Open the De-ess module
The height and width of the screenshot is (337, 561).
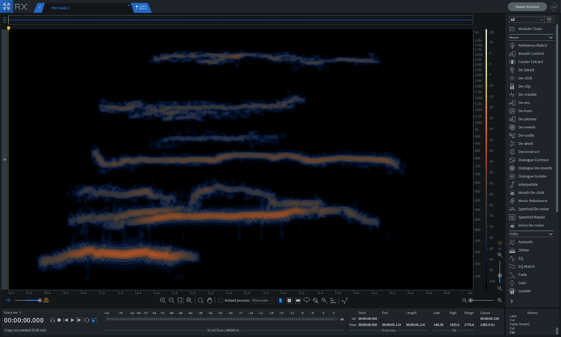click(x=531, y=103)
